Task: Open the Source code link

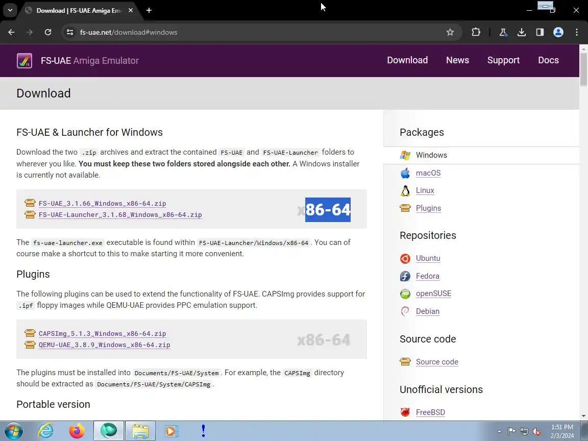Action: 437,362
